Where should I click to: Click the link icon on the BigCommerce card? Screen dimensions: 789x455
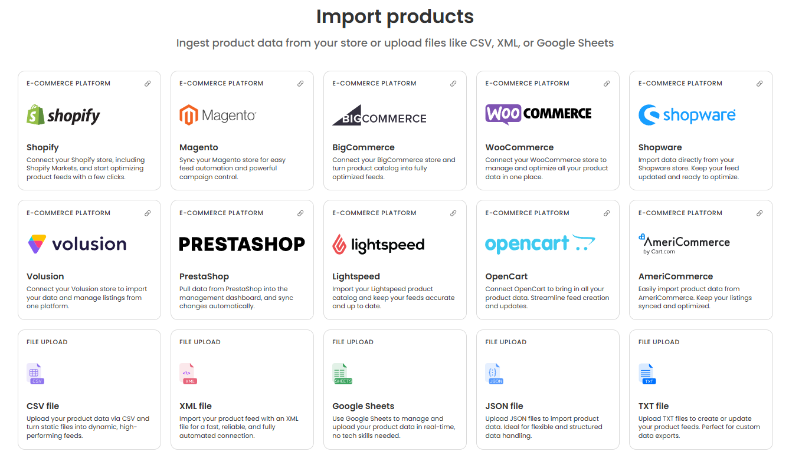(453, 84)
